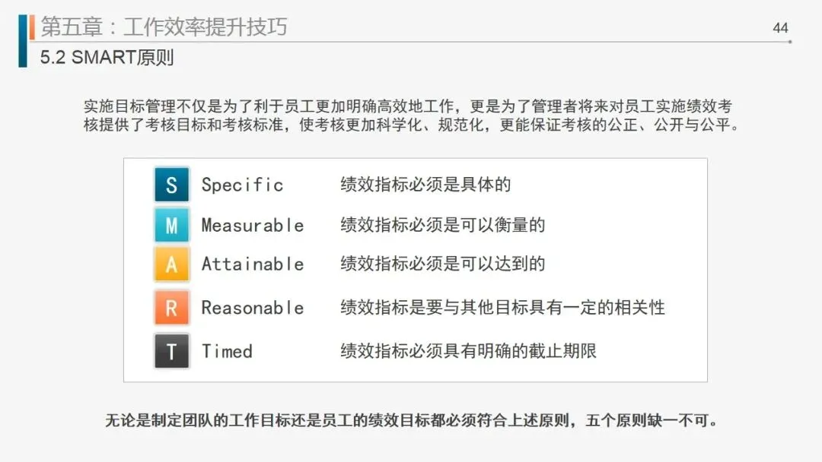Click the subtitle 5.2 SMART原则
This screenshot has height=462, width=822.
(107, 58)
